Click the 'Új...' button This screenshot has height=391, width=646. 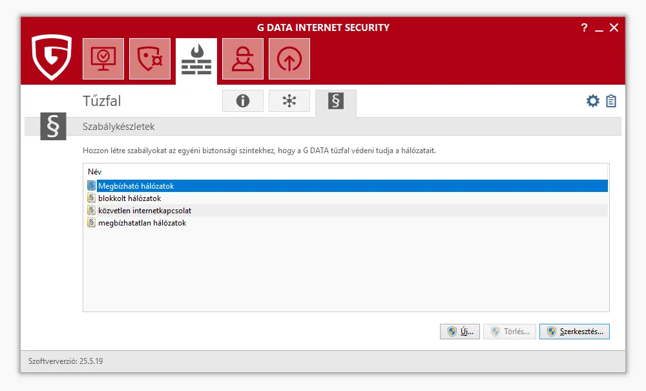tap(461, 332)
